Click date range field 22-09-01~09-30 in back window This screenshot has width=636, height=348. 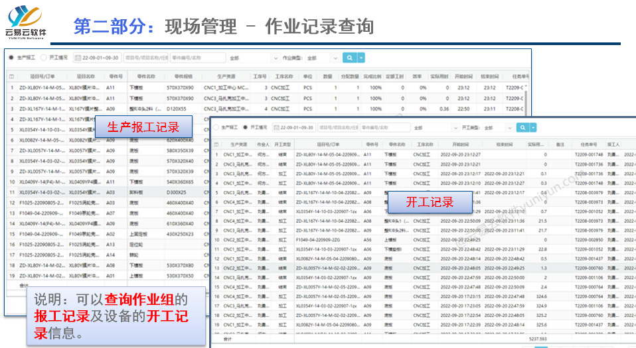[98, 58]
